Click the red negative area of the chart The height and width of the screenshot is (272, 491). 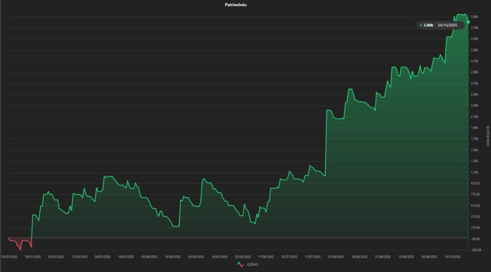tap(20, 242)
